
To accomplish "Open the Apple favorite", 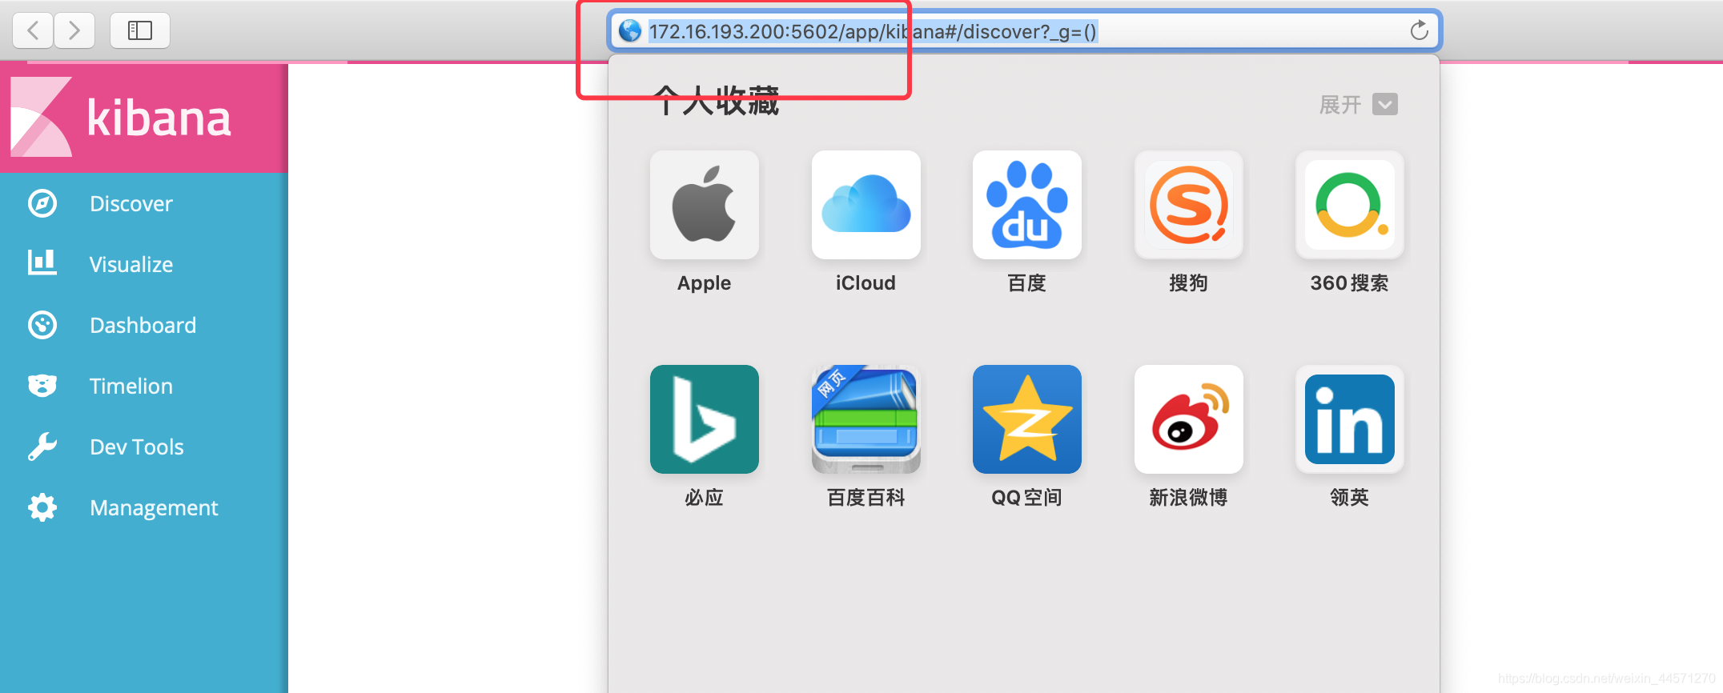I will pos(705,205).
